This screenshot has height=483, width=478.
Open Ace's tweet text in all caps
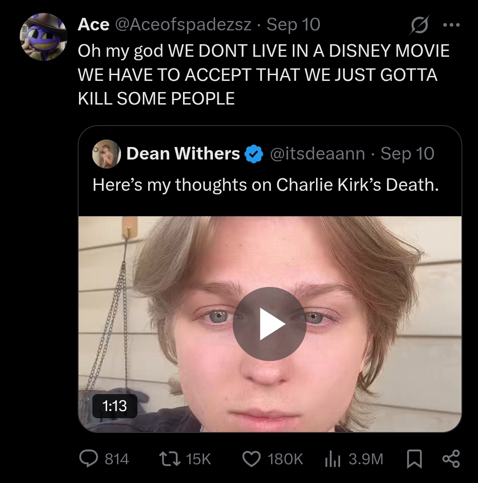point(263,75)
